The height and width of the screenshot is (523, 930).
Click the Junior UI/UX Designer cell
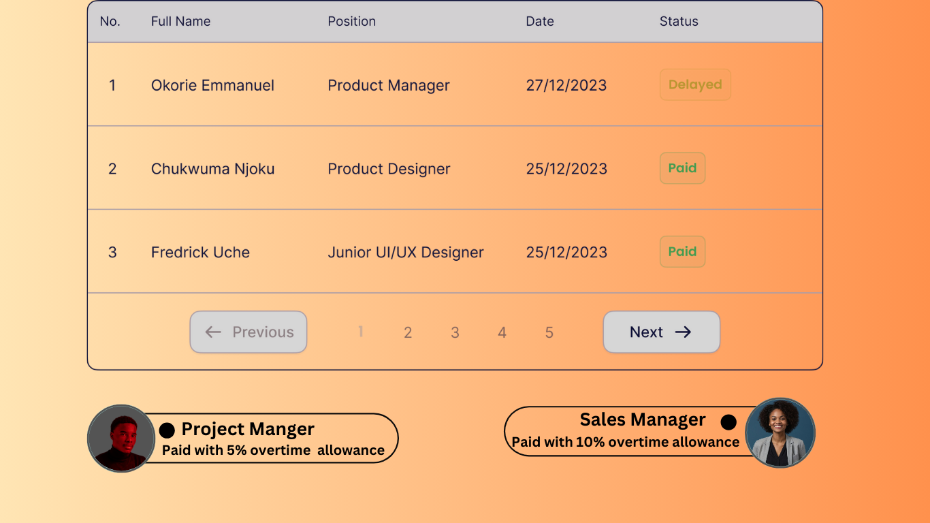pyautogui.click(x=406, y=252)
